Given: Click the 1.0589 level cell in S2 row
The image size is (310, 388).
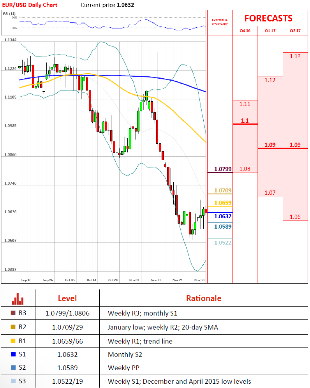Looking at the screenshot, I should (x=67, y=368).
